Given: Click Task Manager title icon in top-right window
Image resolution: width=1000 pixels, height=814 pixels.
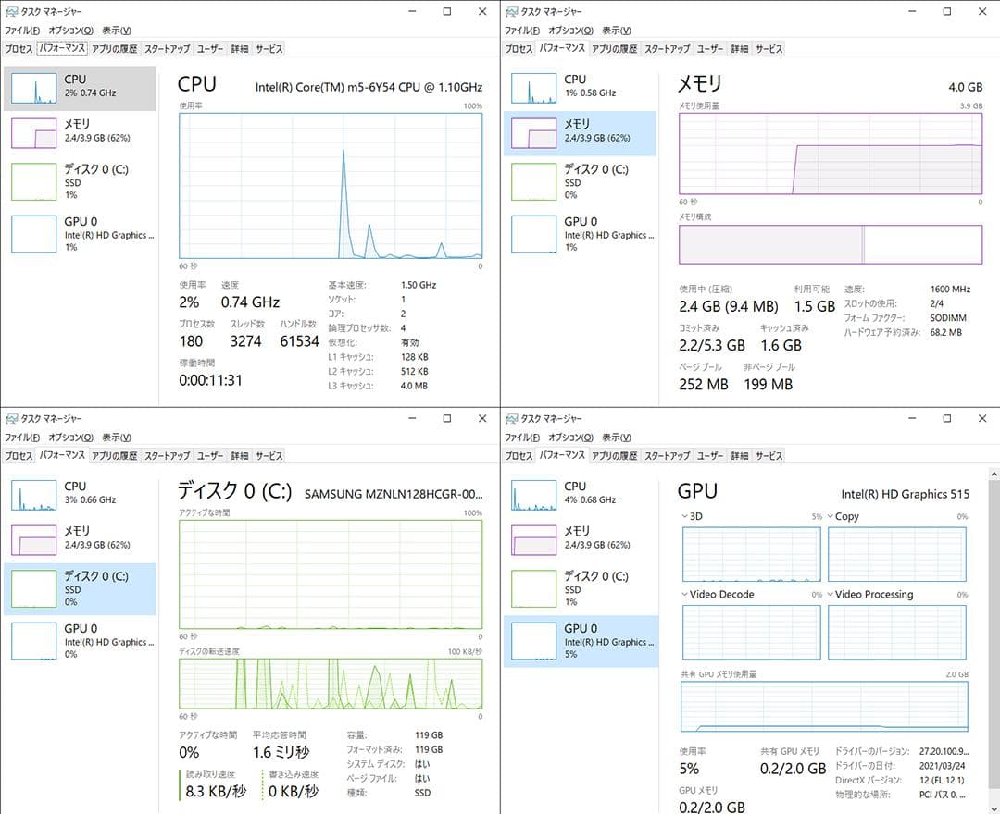Looking at the screenshot, I should [511, 11].
